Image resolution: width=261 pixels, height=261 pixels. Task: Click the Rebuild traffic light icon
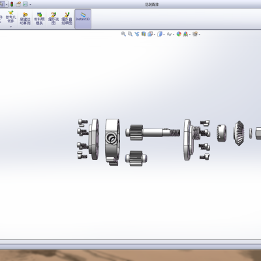pos(12,4)
